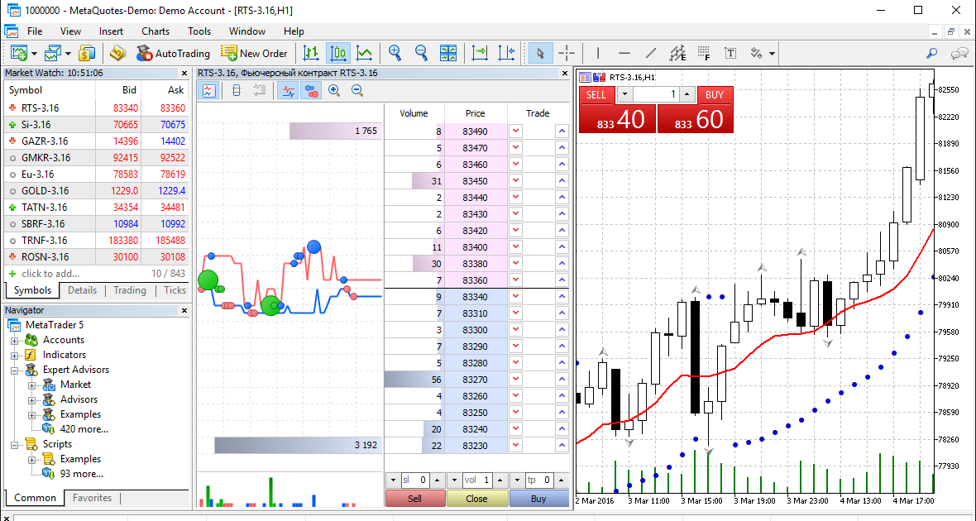
Task: Place buy order at price 83230 blue arrow
Action: point(562,446)
